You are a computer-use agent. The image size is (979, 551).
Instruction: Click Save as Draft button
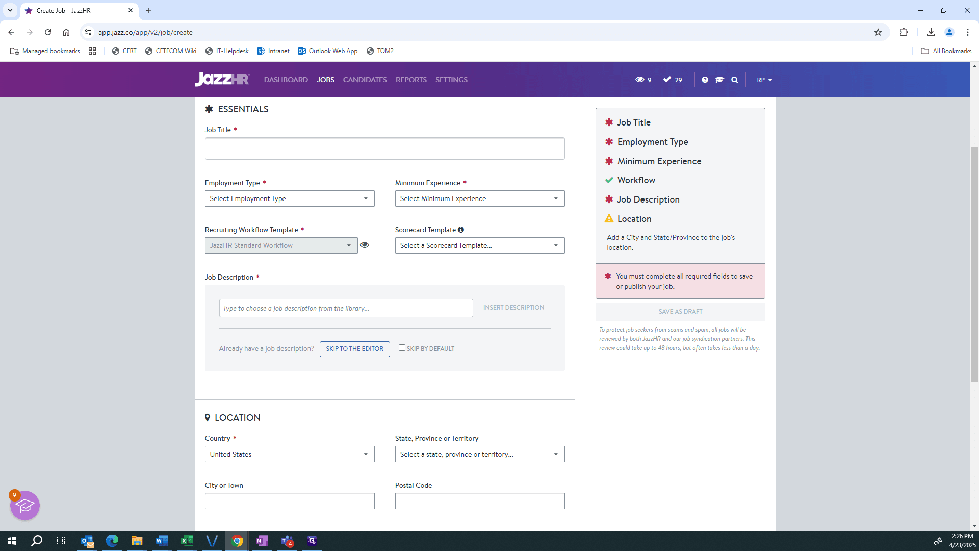pos(680,312)
